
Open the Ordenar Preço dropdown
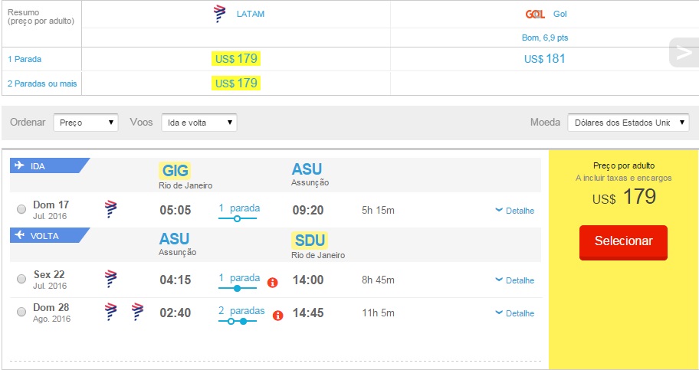pyautogui.click(x=85, y=123)
